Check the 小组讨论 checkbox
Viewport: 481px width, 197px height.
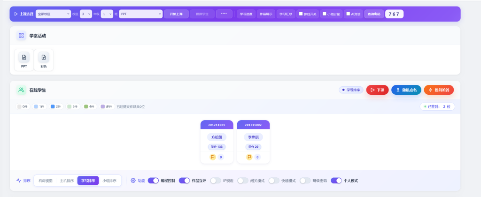(324, 14)
